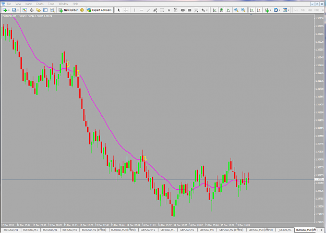Open the Profiles toolbar icon
Image resolution: width=326 pixels, height=233 pixels.
pos(14,10)
